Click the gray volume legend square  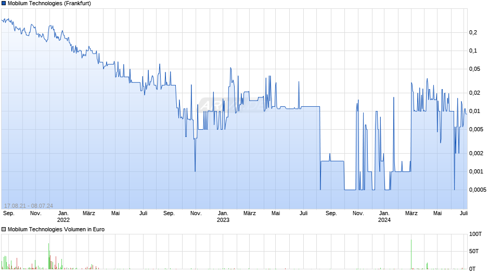[4, 229]
